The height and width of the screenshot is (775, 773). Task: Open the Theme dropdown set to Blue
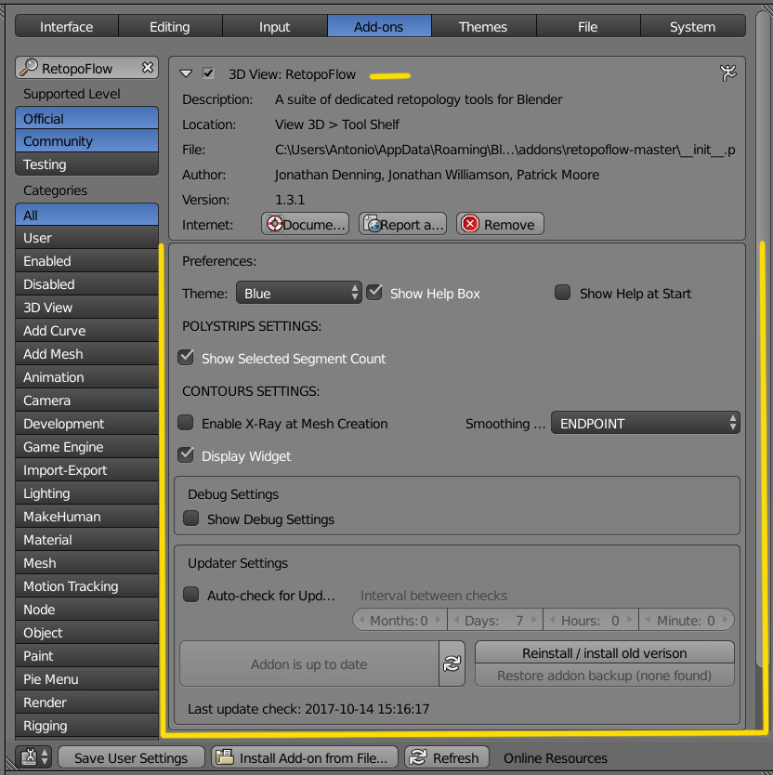(x=298, y=293)
